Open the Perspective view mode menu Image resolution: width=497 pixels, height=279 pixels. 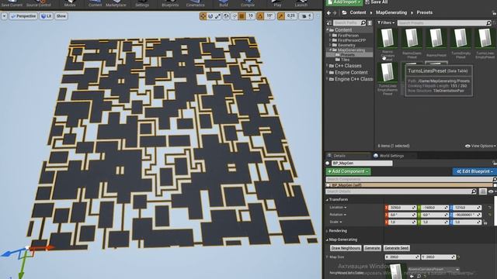pyautogui.click(x=23, y=16)
